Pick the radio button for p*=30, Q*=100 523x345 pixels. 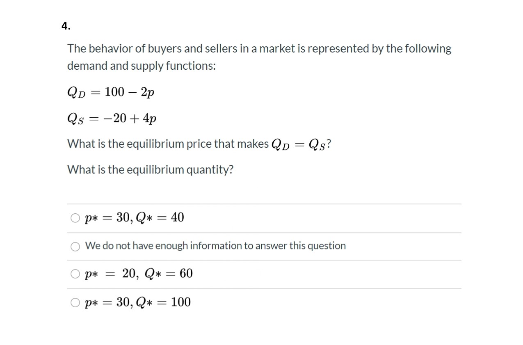click(x=75, y=303)
